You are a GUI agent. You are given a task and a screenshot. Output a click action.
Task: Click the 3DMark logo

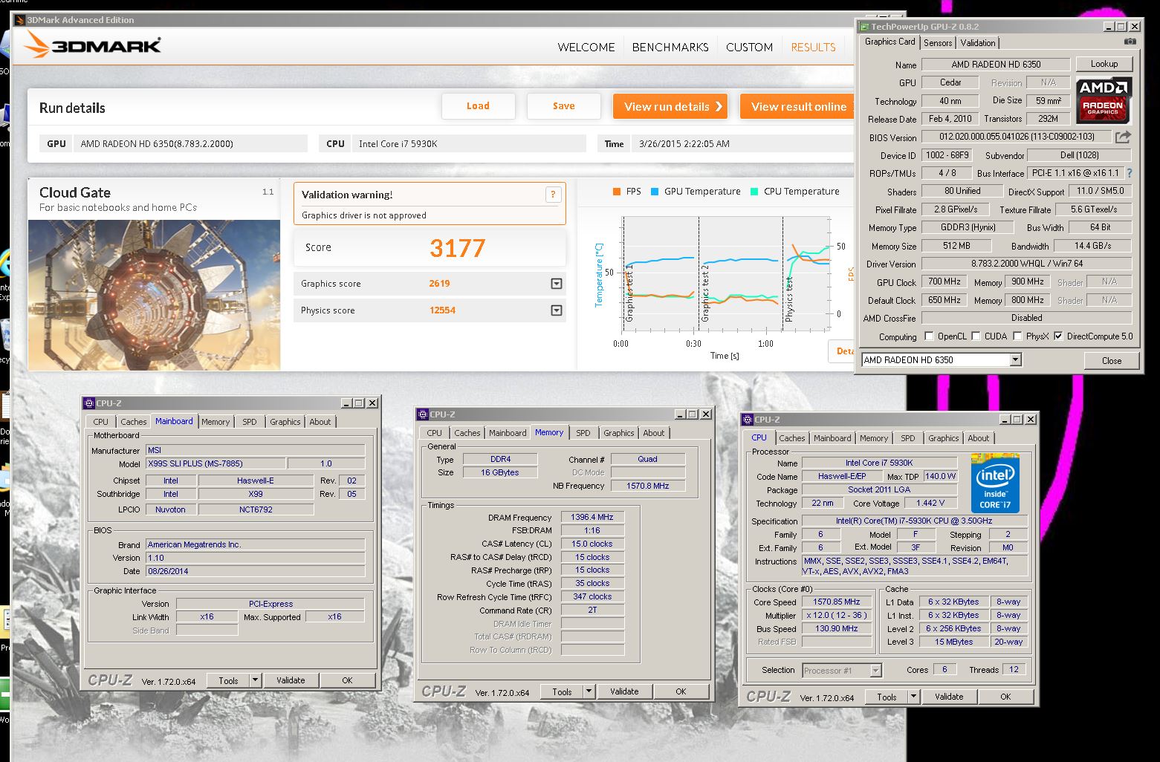point(92,45)
